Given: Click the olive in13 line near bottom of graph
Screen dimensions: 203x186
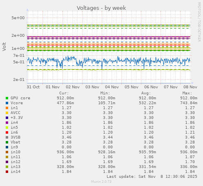Looking at the screenshot, I should point(109,69).
